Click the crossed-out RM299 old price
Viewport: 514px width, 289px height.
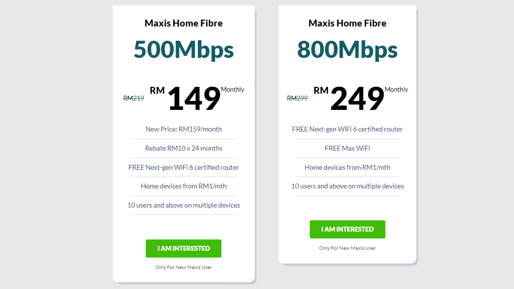coord(298,98)
